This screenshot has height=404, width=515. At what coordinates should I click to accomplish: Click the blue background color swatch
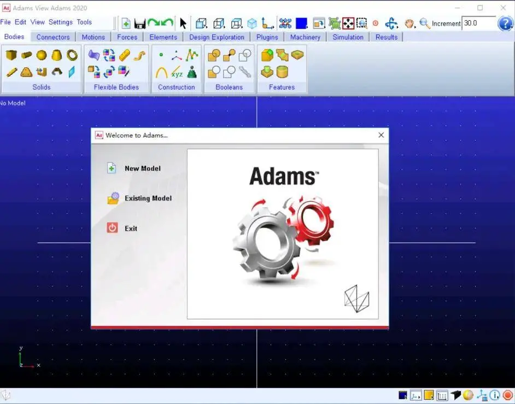(x=301, y=24)
